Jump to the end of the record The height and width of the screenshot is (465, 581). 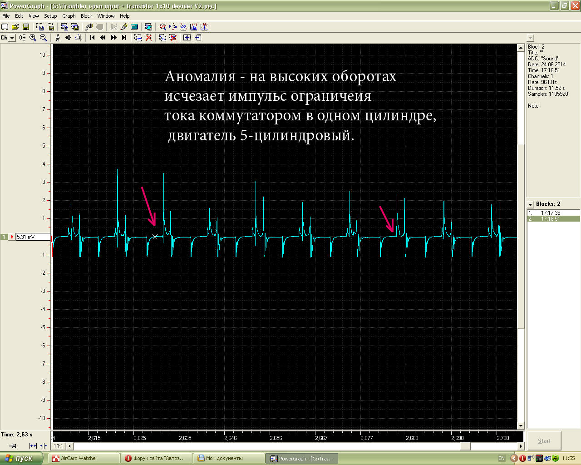[x=124, y=38]
